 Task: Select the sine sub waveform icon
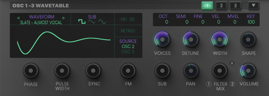pyautogui.click(x=102, y=22)
